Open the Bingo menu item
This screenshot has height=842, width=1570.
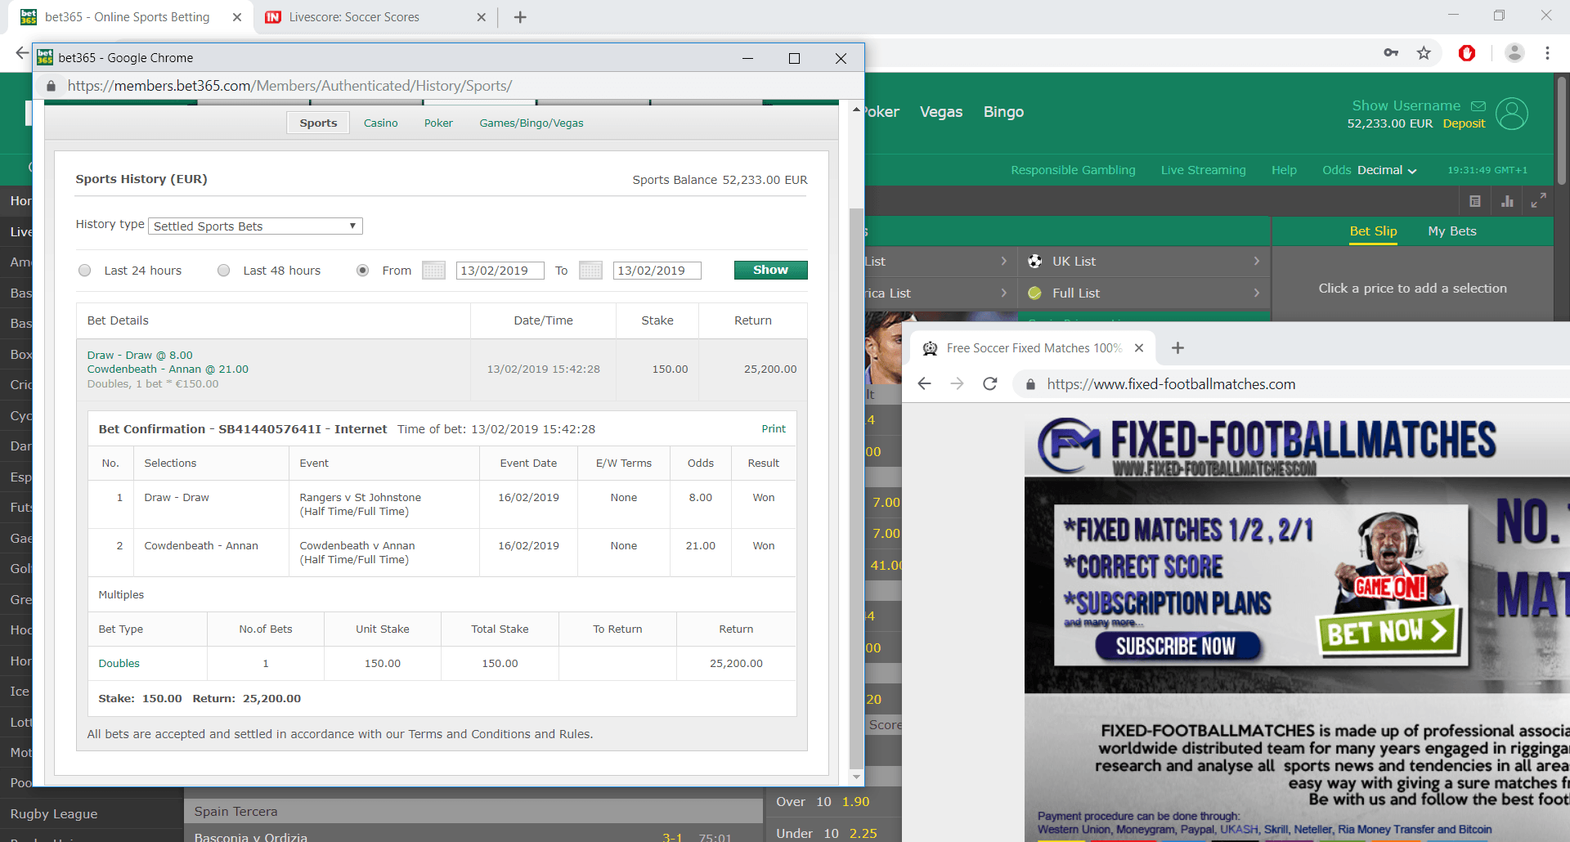tap(1003, 112)
